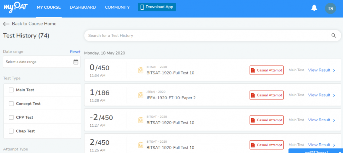Focus the Search for a Test History field
Screen dimensions: 343x153
[212, 35]
